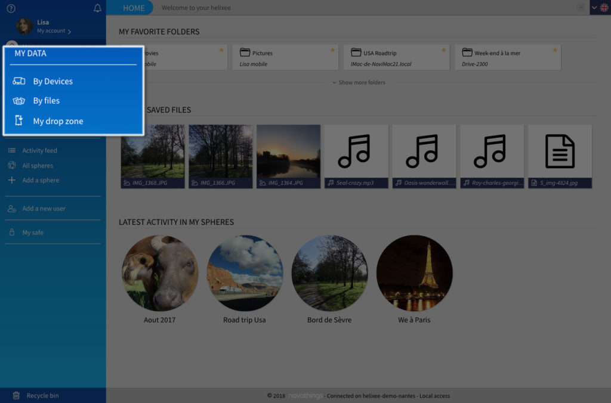Open the language dropdown arrow beside the flag
The width and height of the screenshot is (611, 403).
tap(594, 7)
